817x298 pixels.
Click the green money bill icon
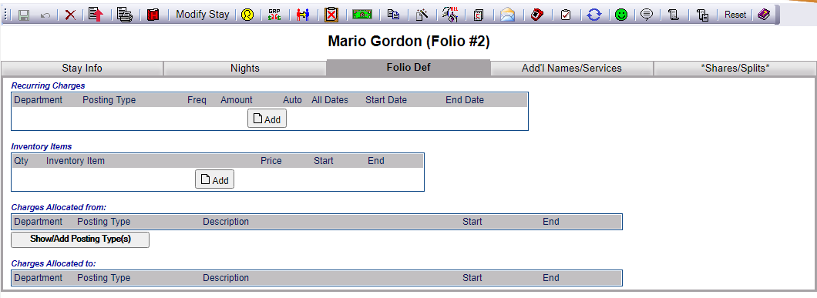tap(362, 15)
